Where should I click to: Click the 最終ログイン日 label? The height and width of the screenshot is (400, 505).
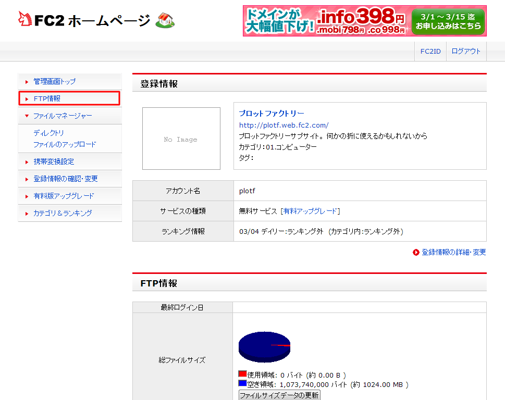[182, 307]
